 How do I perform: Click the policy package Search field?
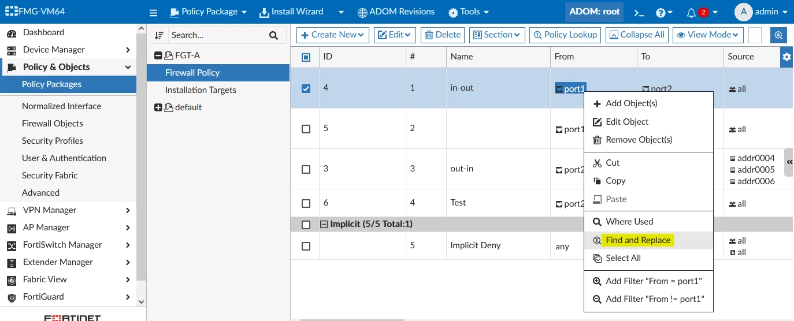point(217,35)
